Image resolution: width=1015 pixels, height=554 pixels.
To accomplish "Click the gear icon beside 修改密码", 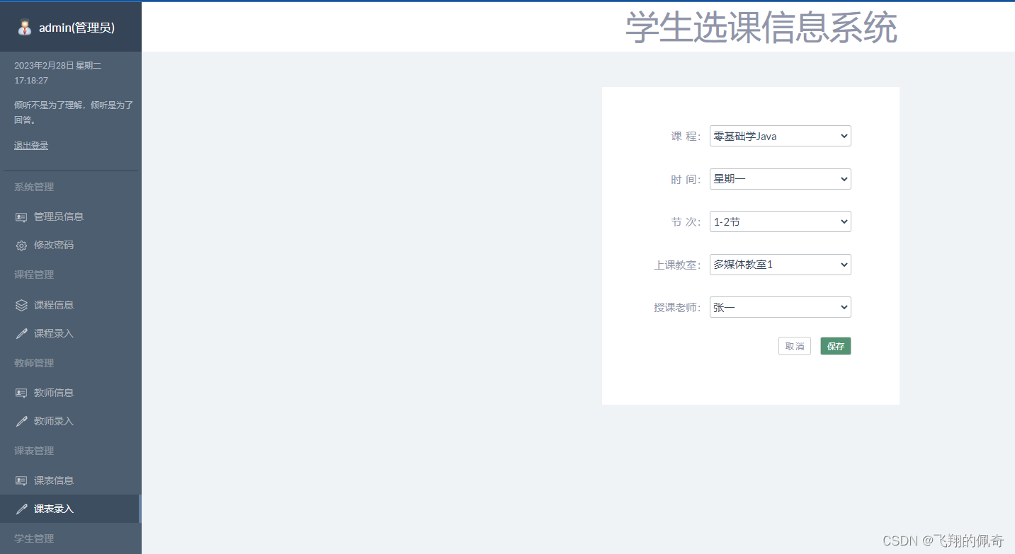I will (21, 246).
